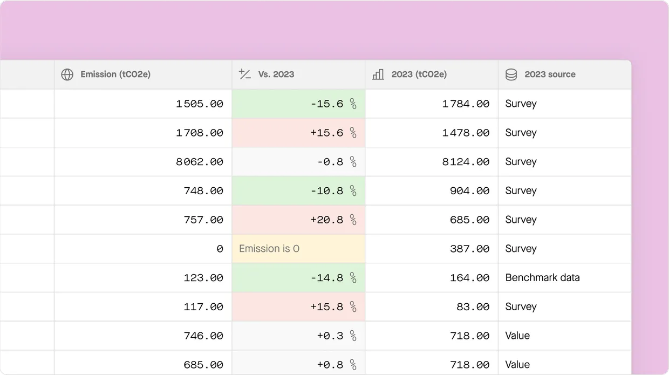
Task: Click the percent icon in the -14.8 cell
Action: point(353,278)
